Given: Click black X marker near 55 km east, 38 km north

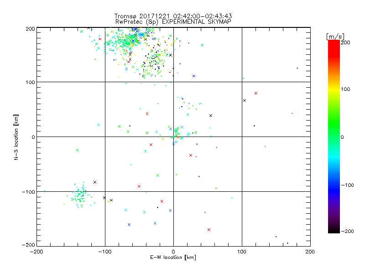Looking at the screenshot, I should pyautogui.click(x=211, y=116).
